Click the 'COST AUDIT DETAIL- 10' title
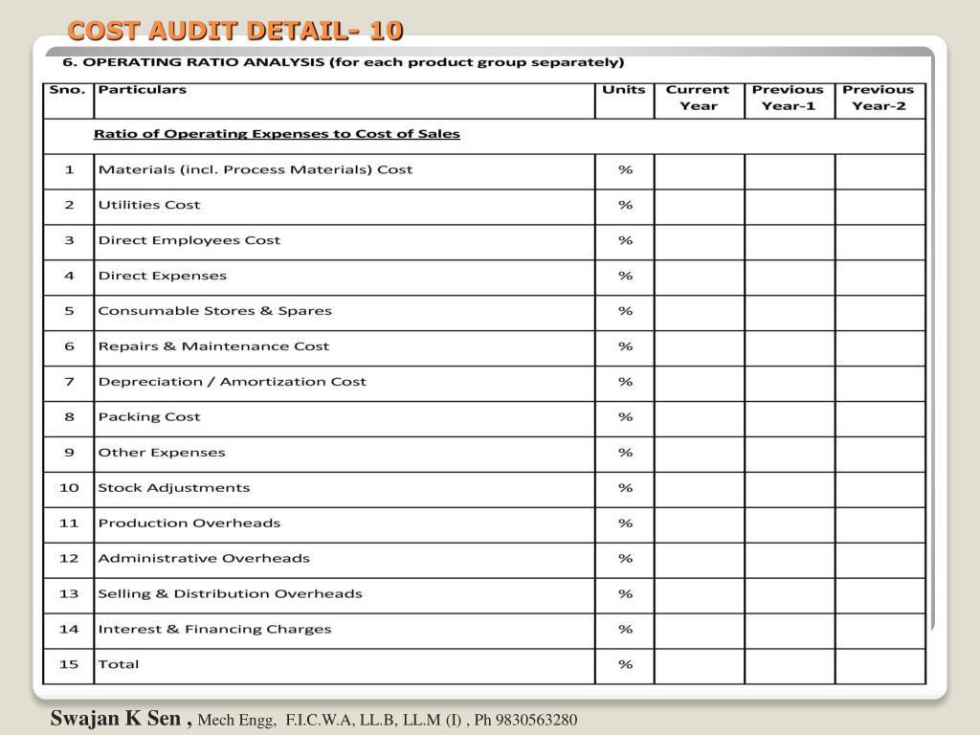Image resolution: width=980 pixels, height=735 pixels. (x=235, y=31)
